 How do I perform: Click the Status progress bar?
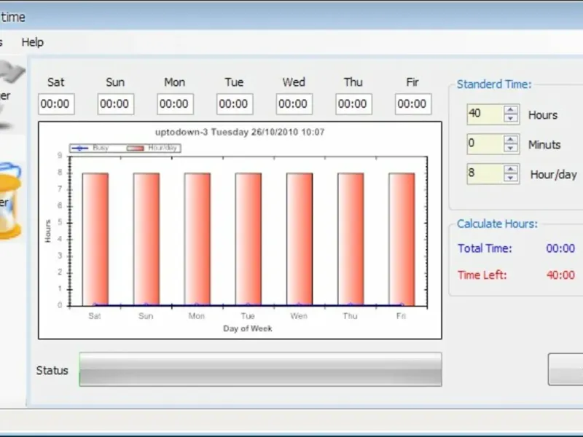[x=260, y=369]
